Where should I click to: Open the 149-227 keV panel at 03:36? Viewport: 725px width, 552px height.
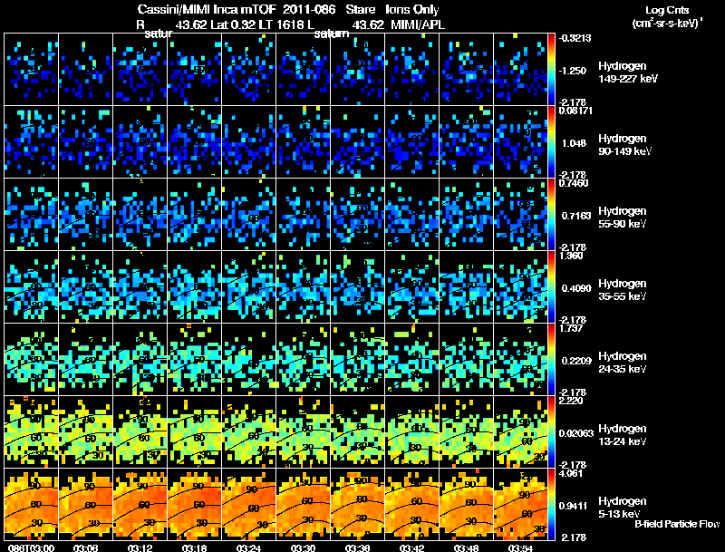pos(357,69)
